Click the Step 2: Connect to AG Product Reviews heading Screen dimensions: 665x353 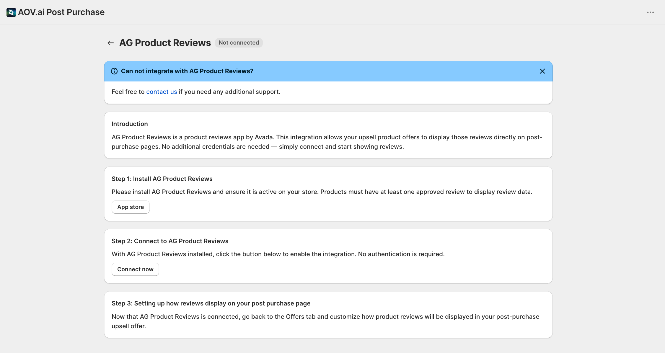(x=170, y=241)
